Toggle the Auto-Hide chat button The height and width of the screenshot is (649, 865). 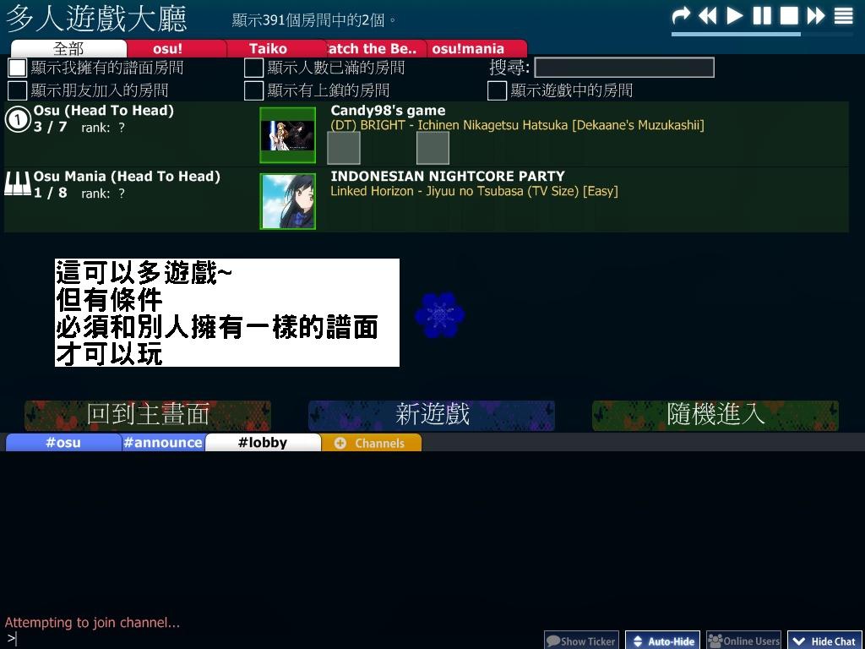point(662,641)
